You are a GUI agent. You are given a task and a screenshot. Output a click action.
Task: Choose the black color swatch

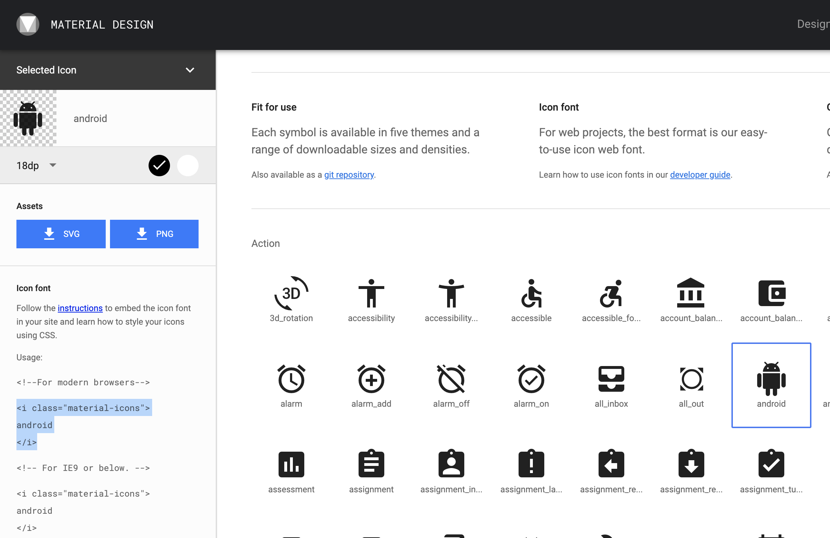tap(159, 166)
